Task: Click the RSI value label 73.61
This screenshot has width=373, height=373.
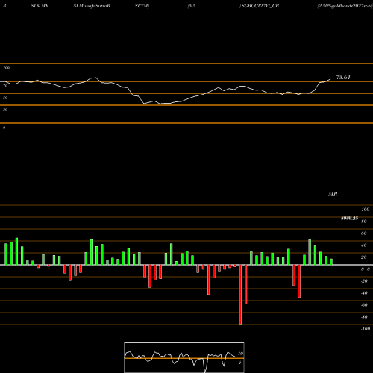Action: click(343, 77)
